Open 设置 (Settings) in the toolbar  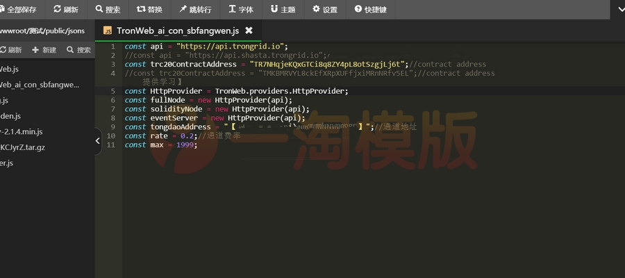[x=324, y=10]
